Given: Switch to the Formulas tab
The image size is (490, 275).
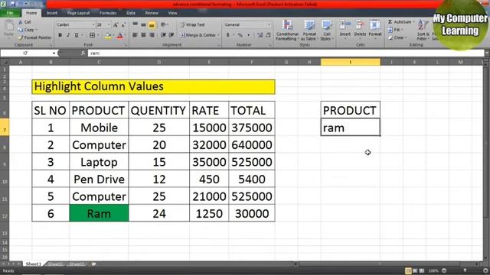Looking at the screenshot, I should pyautogui.click(x=108, y=13).
